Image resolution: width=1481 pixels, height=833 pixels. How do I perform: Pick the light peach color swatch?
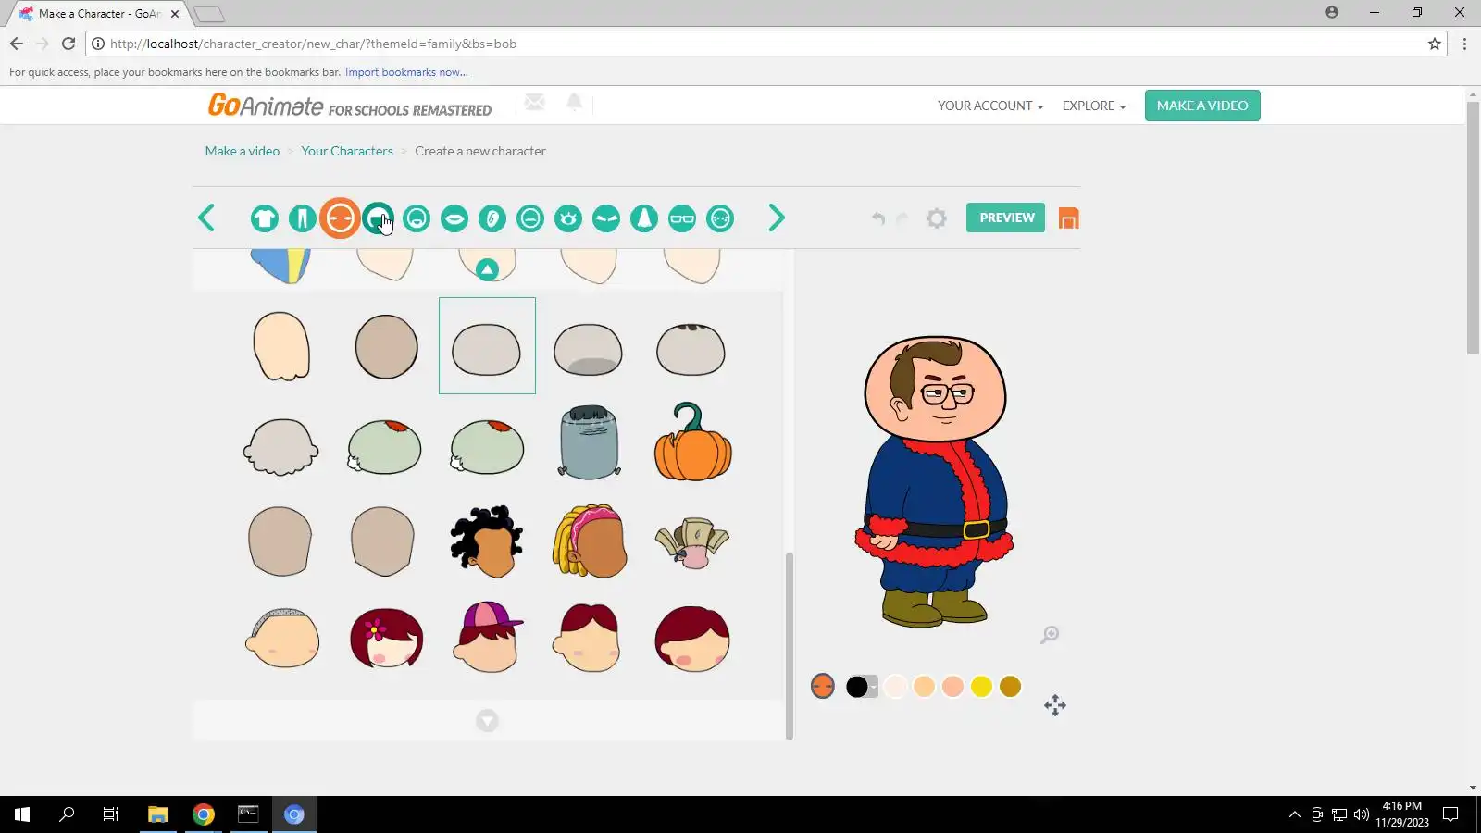tap(924, 686)
